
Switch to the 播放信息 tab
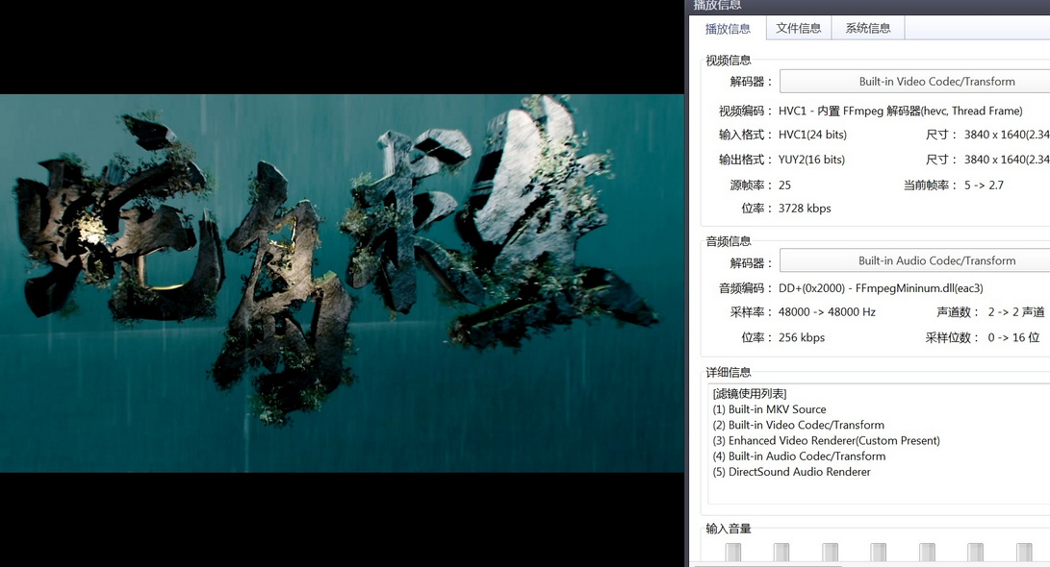[728, 29]
